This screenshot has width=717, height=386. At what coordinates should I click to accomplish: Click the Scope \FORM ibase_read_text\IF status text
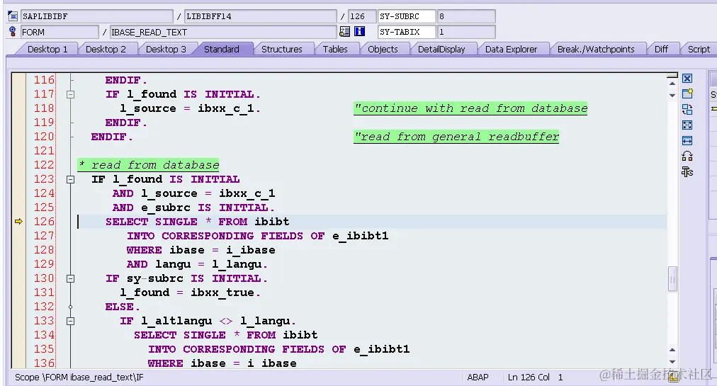79,378
